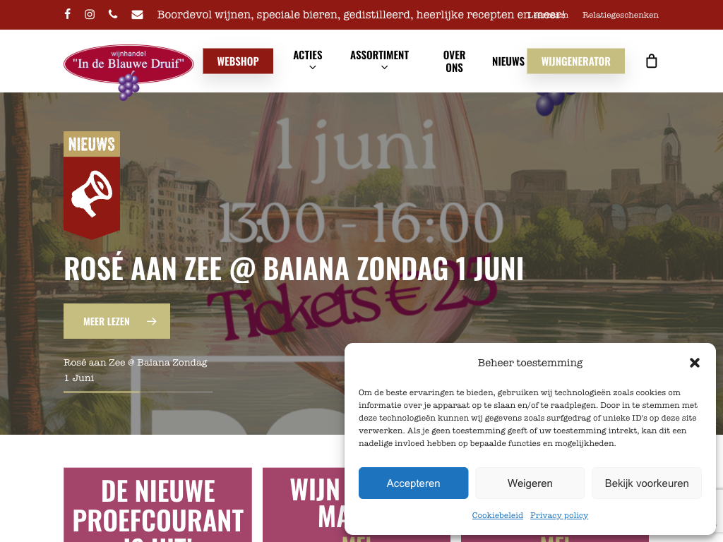Click the megaphone news icon

tap(92, 193)
